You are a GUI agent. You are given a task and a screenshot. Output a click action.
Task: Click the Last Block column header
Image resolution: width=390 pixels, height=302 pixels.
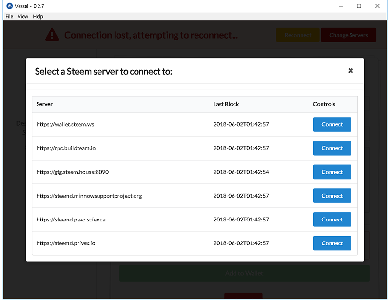pos(226,104)
